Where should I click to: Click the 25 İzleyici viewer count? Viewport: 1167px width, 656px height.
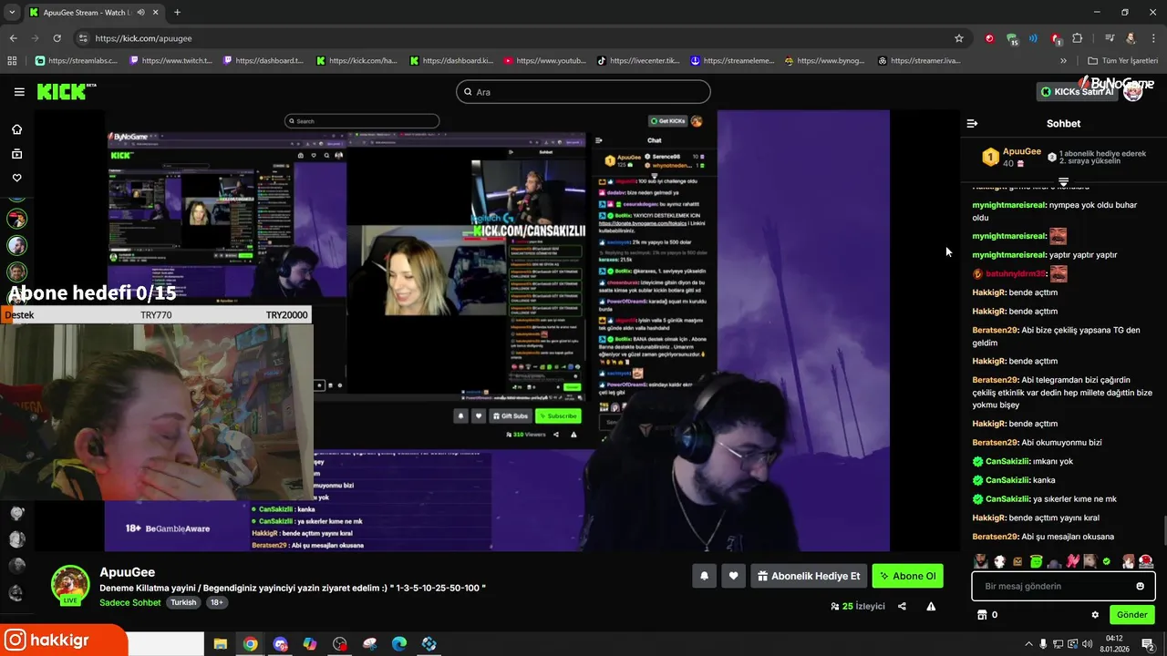coord(858,606)
